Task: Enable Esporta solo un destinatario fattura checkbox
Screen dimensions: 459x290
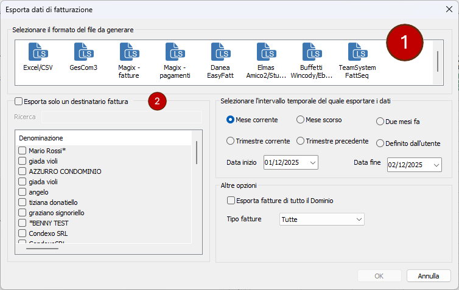Action: [x=18, y=102]
